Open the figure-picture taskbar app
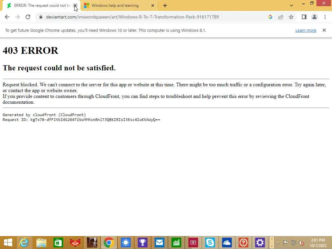 coord(92,243)
